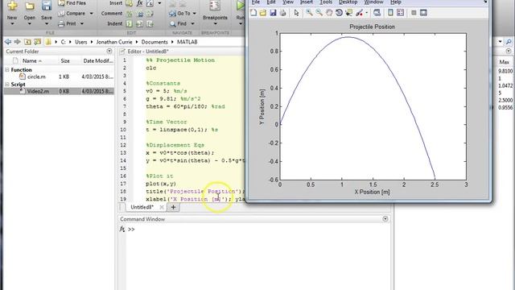515x290 pixels.
Task: Toggle Zoom In tool in figure toolbar
Action: [309, 13]
